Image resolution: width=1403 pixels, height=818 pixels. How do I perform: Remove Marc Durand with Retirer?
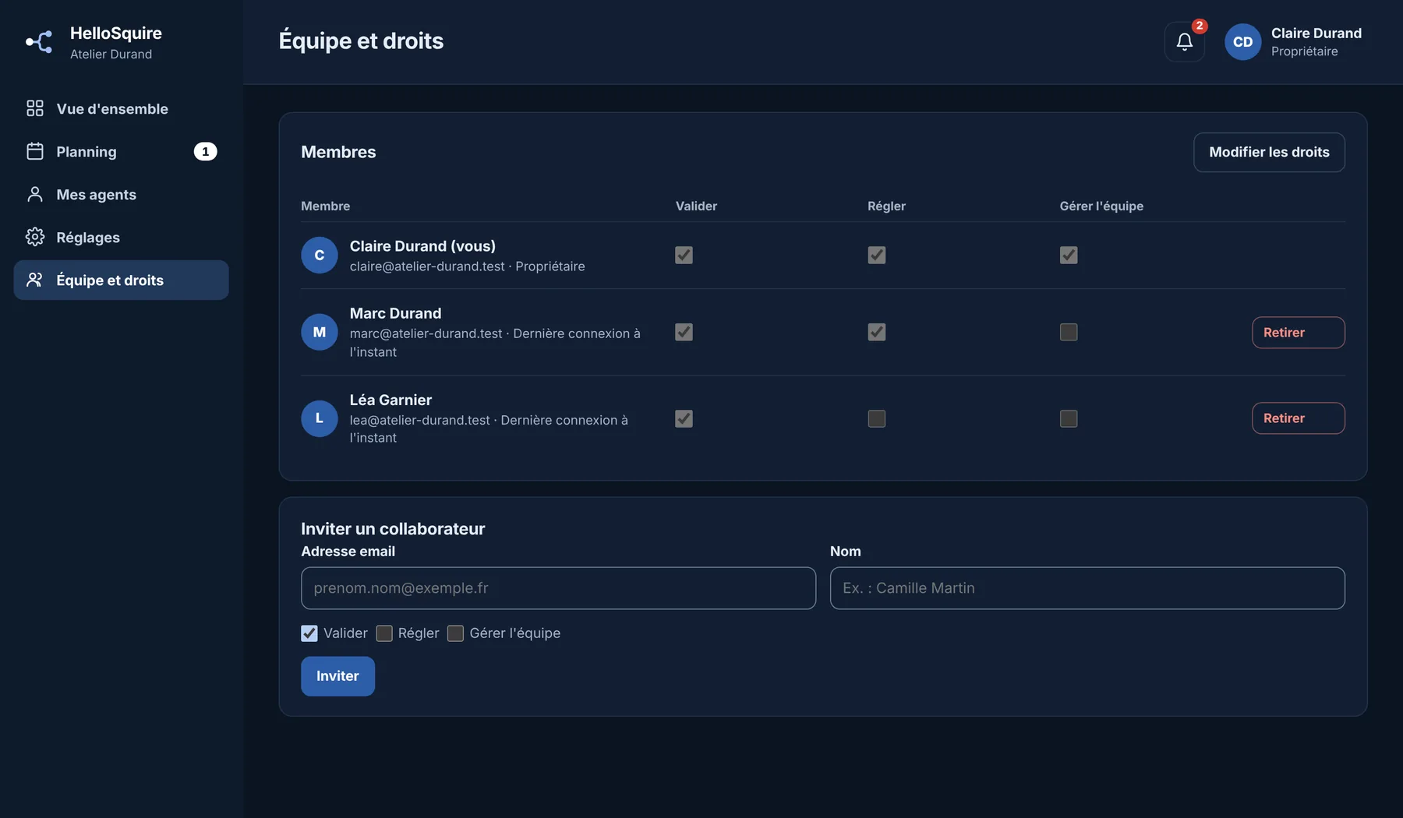tap(1298, 332)
